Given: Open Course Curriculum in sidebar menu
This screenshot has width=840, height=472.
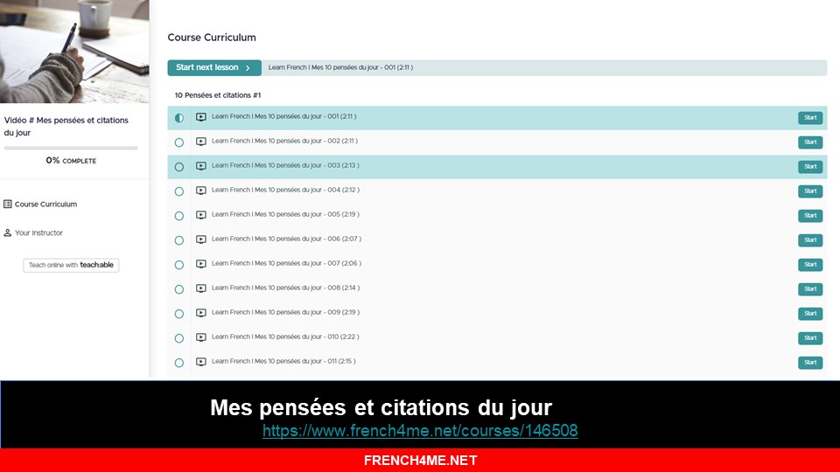Looking at the screenshot, I should point(45,205).
